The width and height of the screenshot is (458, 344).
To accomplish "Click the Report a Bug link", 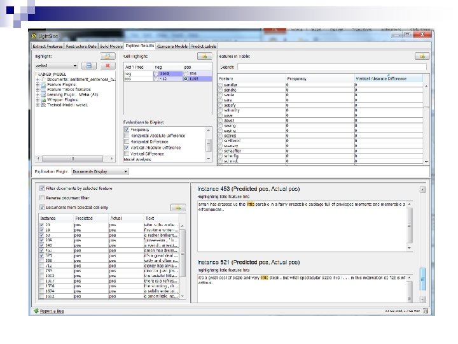I will pyautogui.click(x=52, y=312).
